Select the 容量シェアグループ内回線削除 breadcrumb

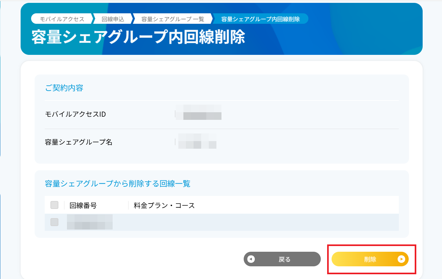(x=260, y=19)
